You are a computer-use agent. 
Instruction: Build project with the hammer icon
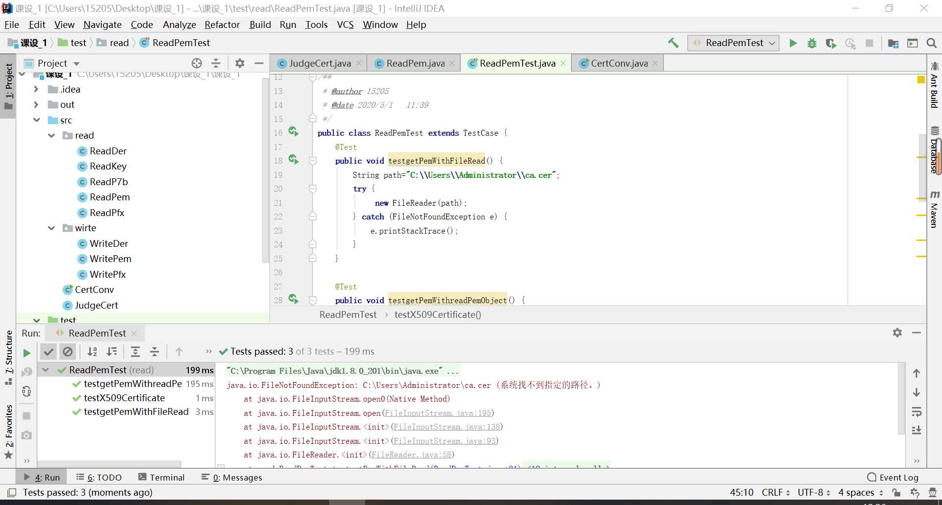coord(673,43)
